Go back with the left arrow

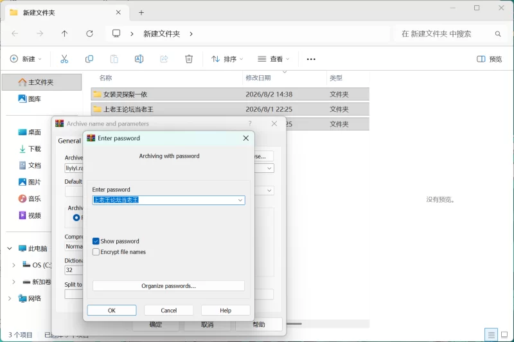pos(15,33)
